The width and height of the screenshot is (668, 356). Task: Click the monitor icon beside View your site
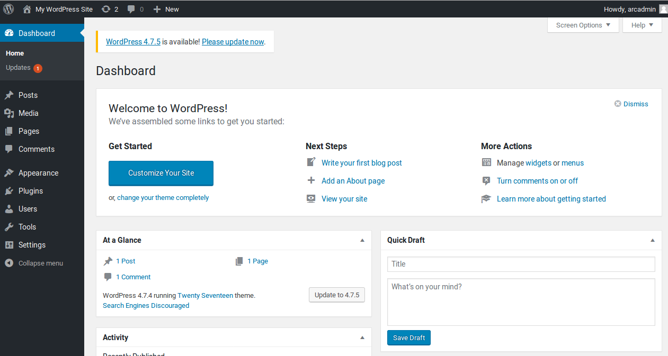311,198
